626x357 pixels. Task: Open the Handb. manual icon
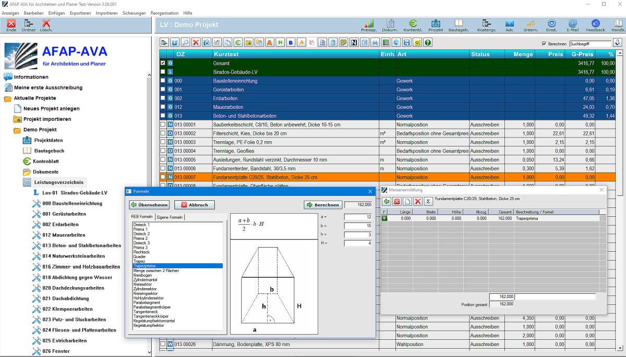tap(618, 26)
